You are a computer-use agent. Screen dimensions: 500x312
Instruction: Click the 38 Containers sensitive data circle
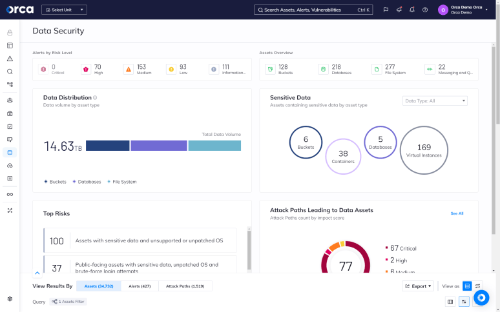343,157
